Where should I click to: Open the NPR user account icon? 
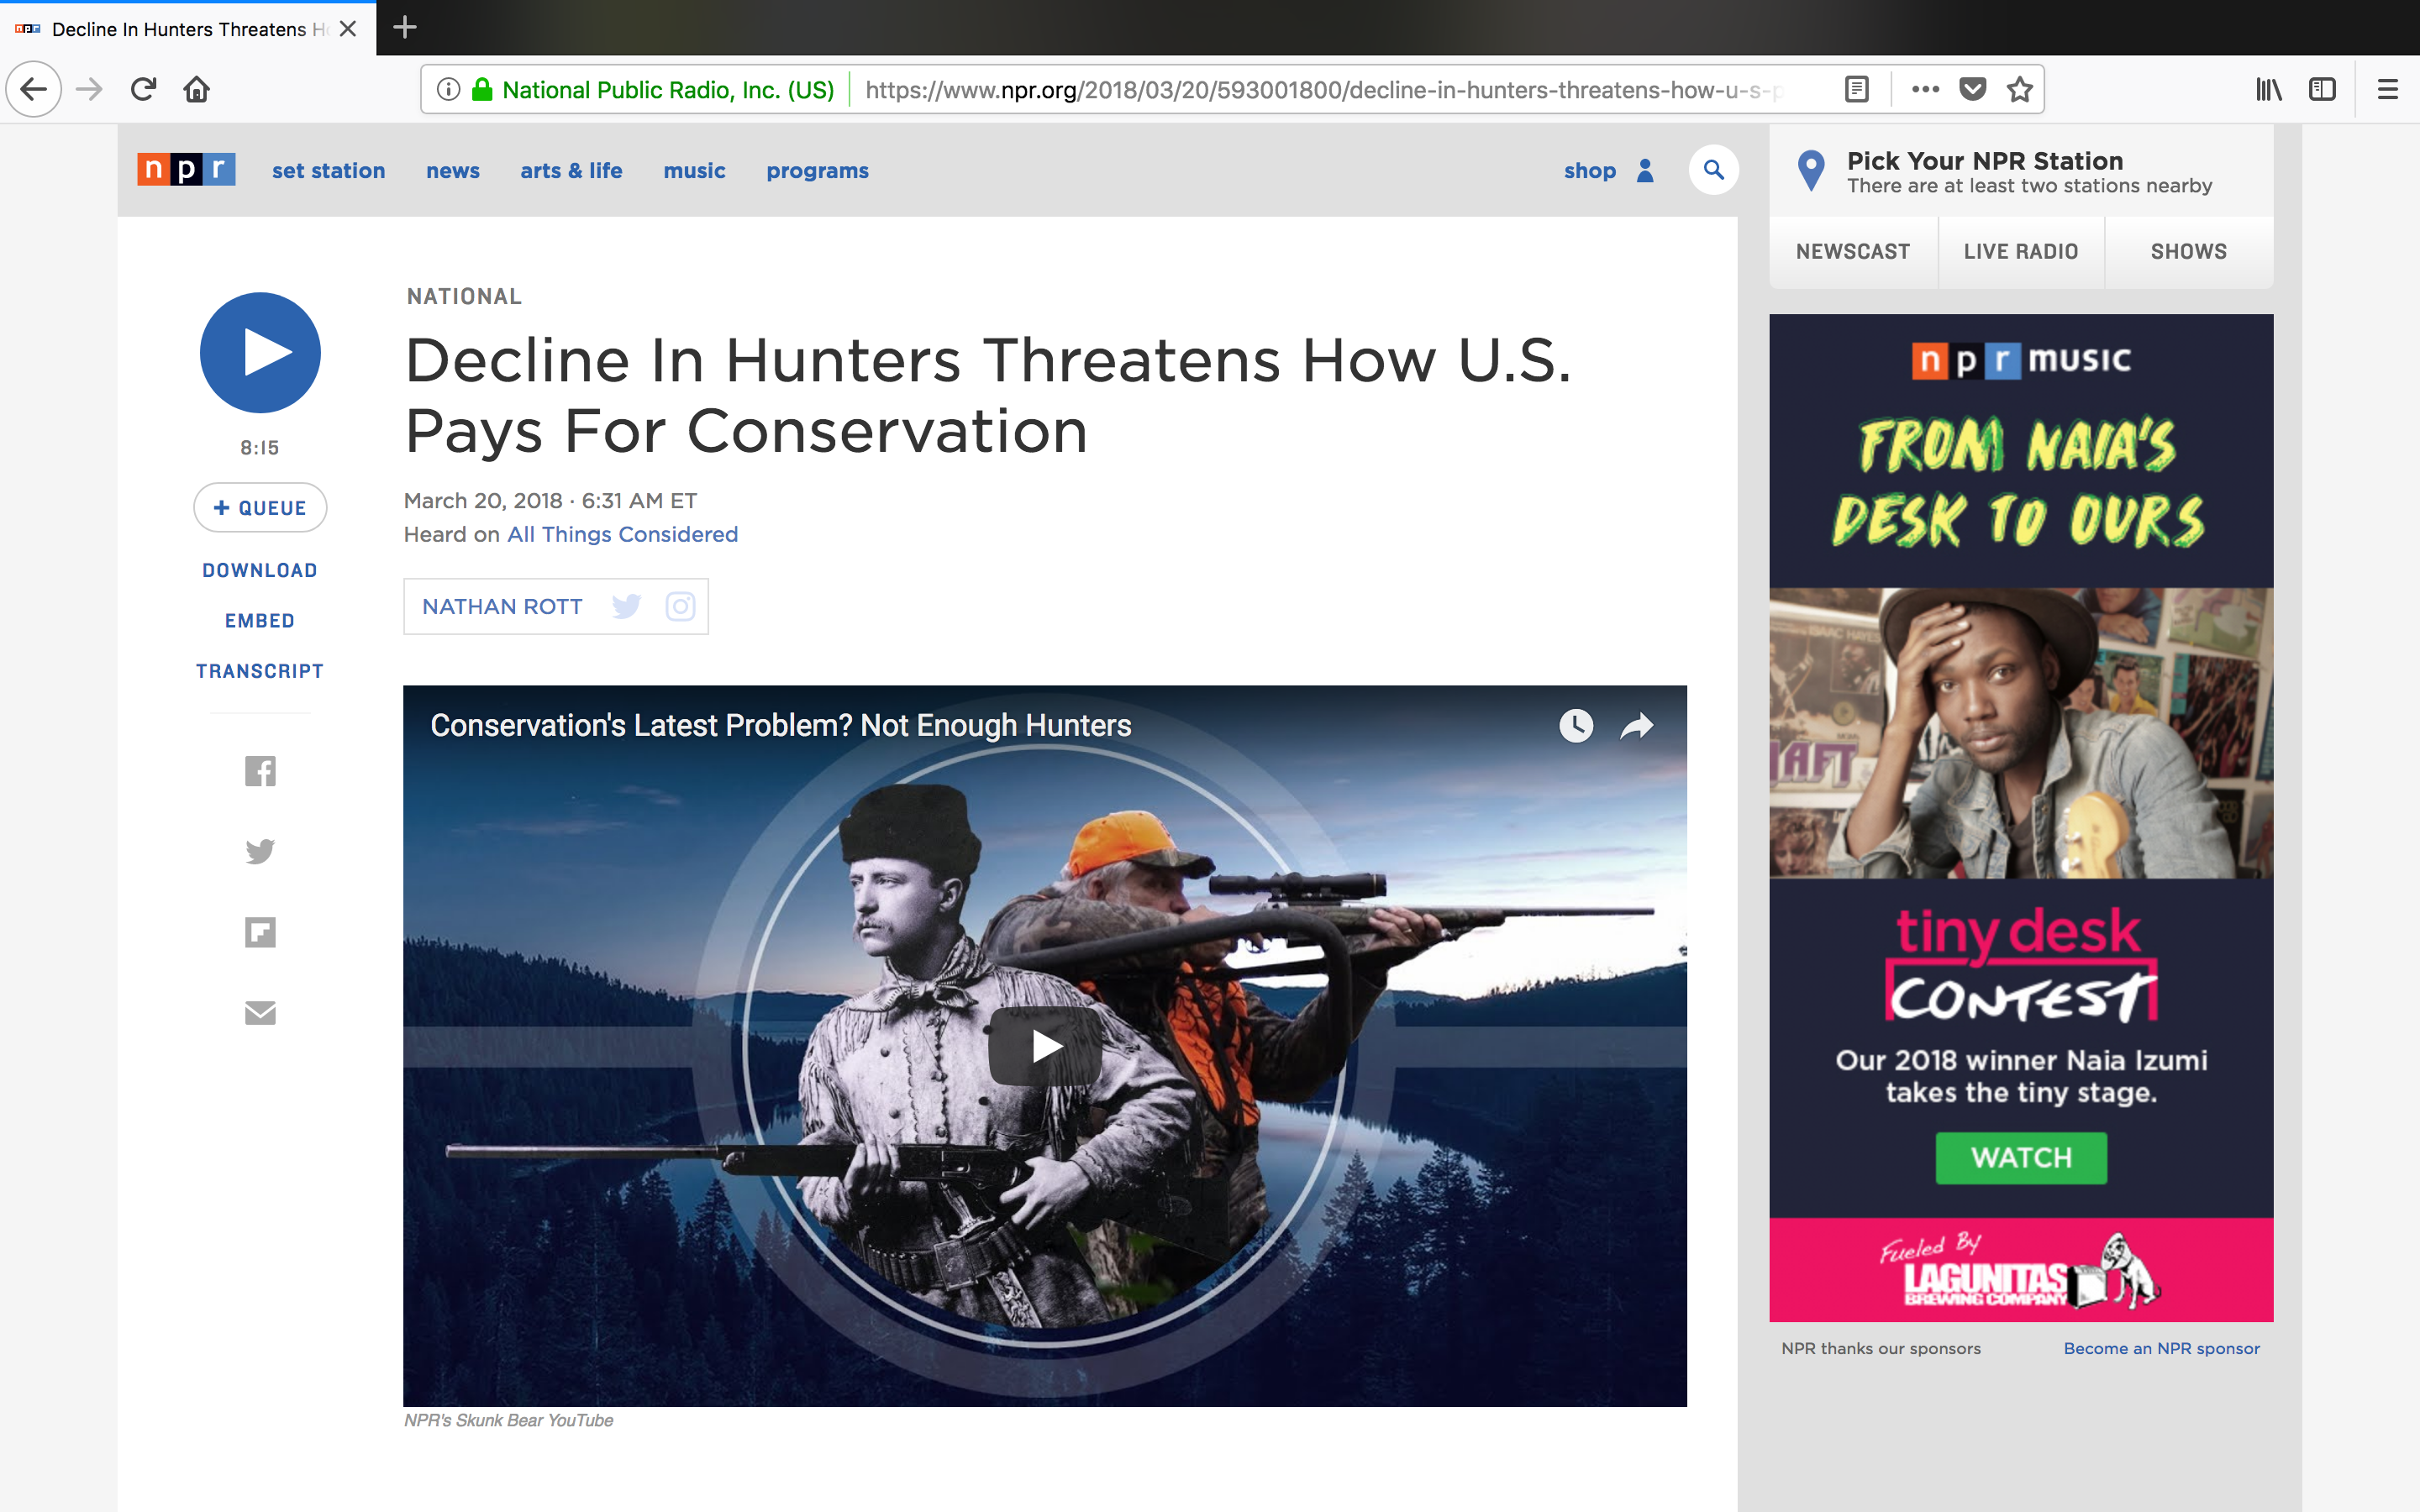click(x=1645, y=171)
